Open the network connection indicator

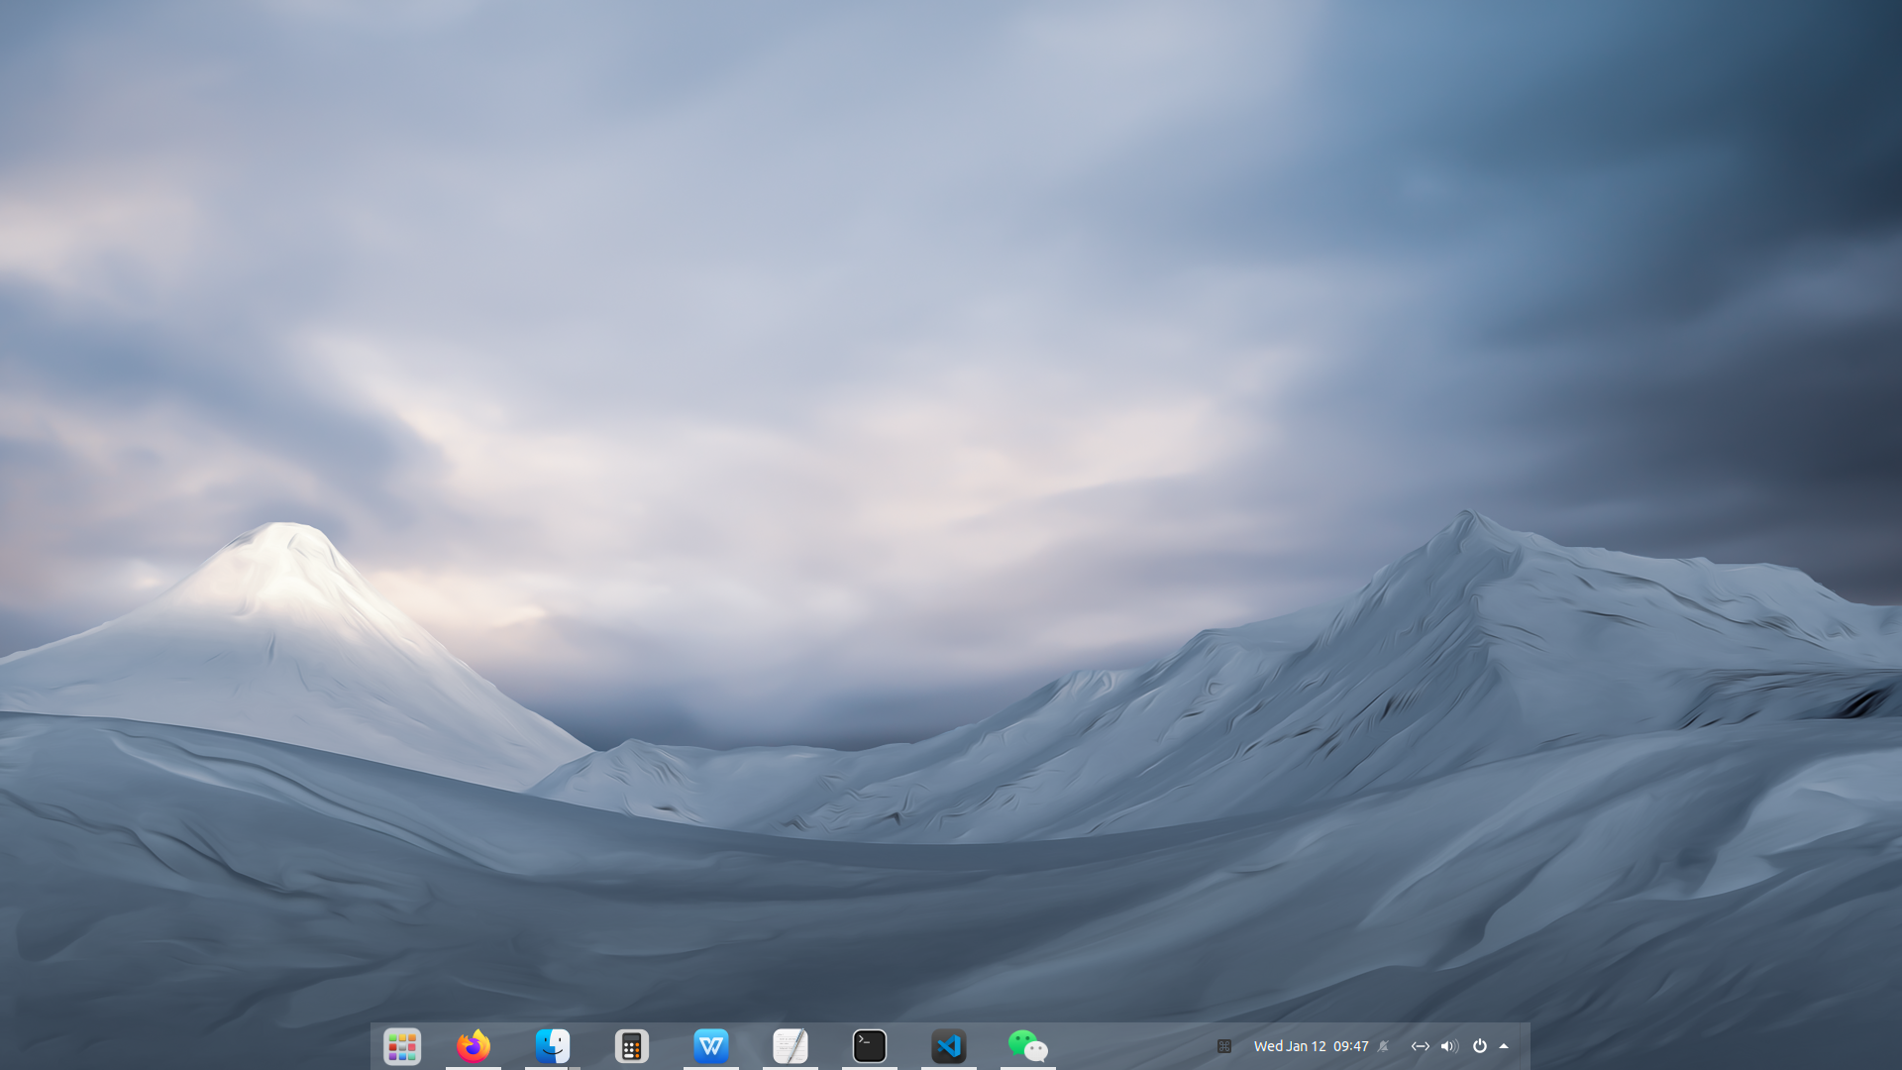(1420, 1046)
